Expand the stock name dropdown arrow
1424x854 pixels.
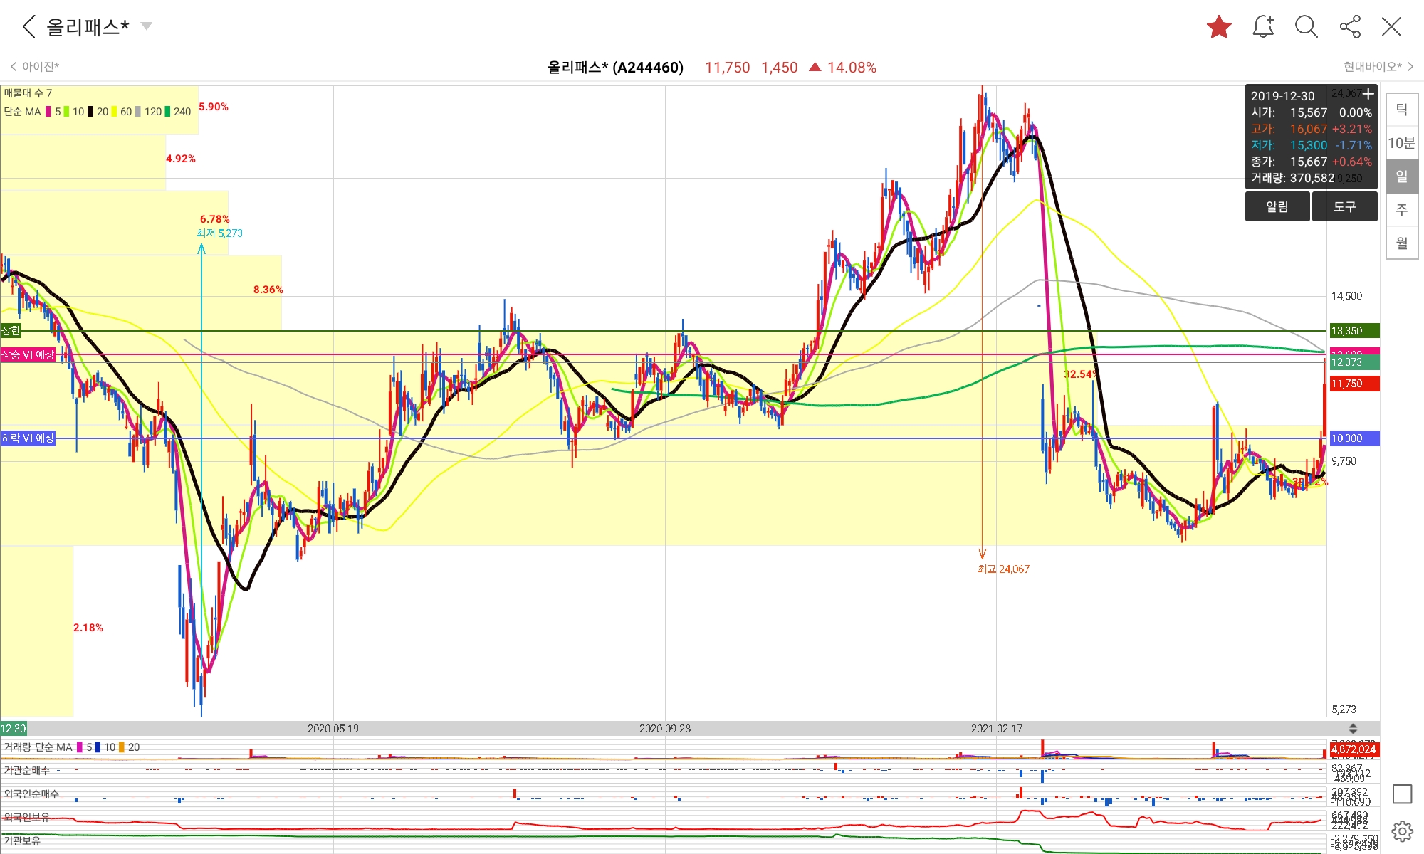147,26
